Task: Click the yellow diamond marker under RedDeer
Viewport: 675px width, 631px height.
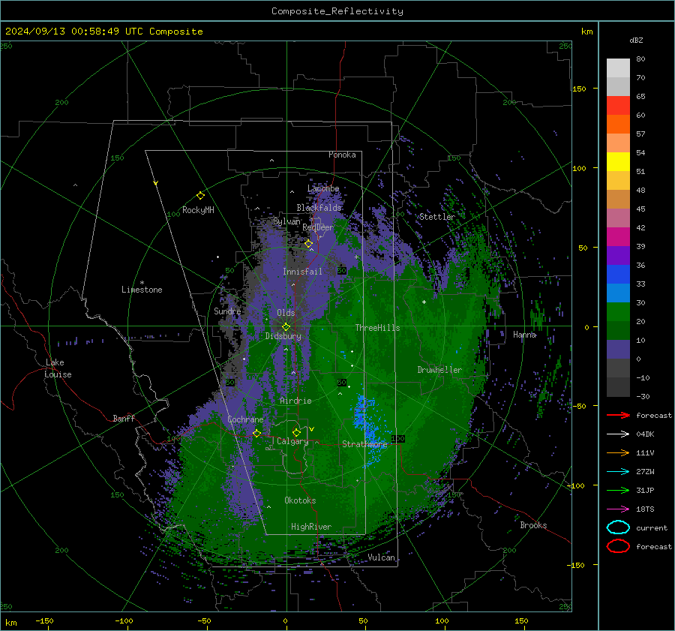Action: (309, 244)
